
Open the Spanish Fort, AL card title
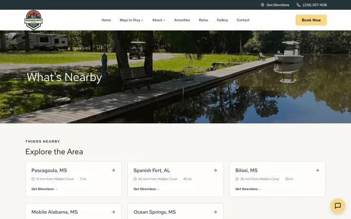pos(152,170)
